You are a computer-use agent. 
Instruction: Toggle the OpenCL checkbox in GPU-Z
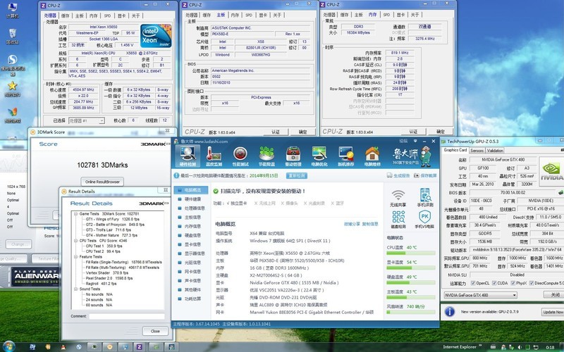tap(473, 284)
